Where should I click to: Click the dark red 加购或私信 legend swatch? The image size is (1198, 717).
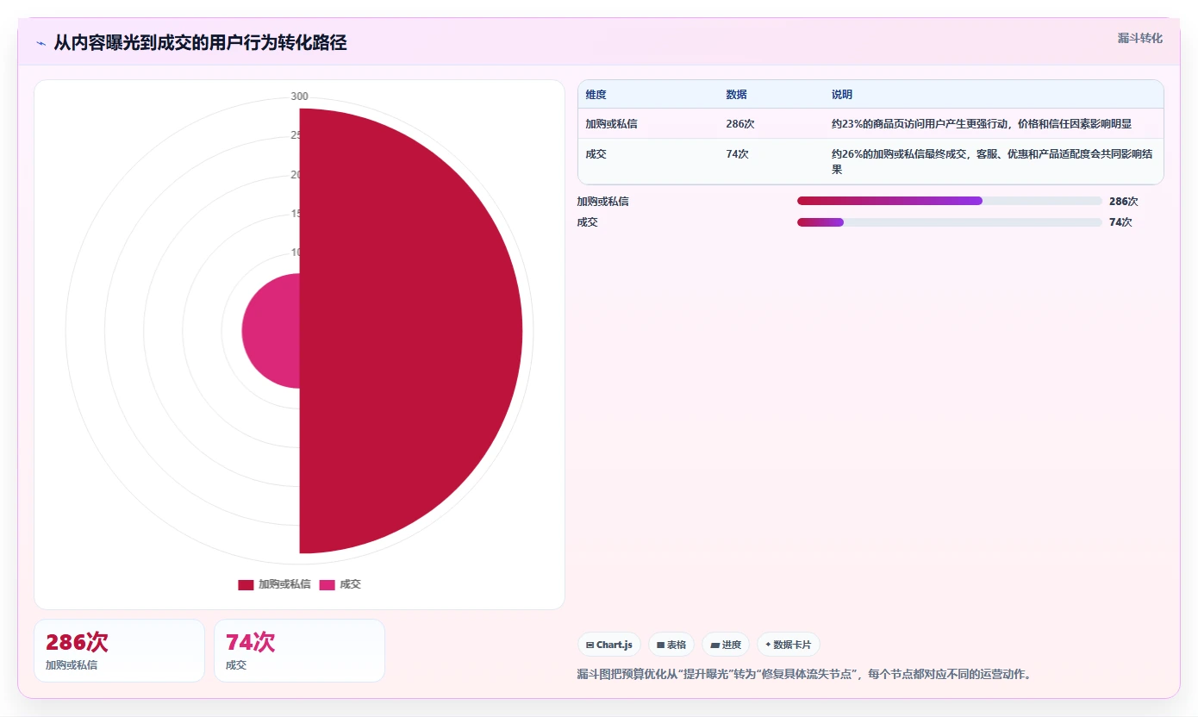(x=246, y=585)
